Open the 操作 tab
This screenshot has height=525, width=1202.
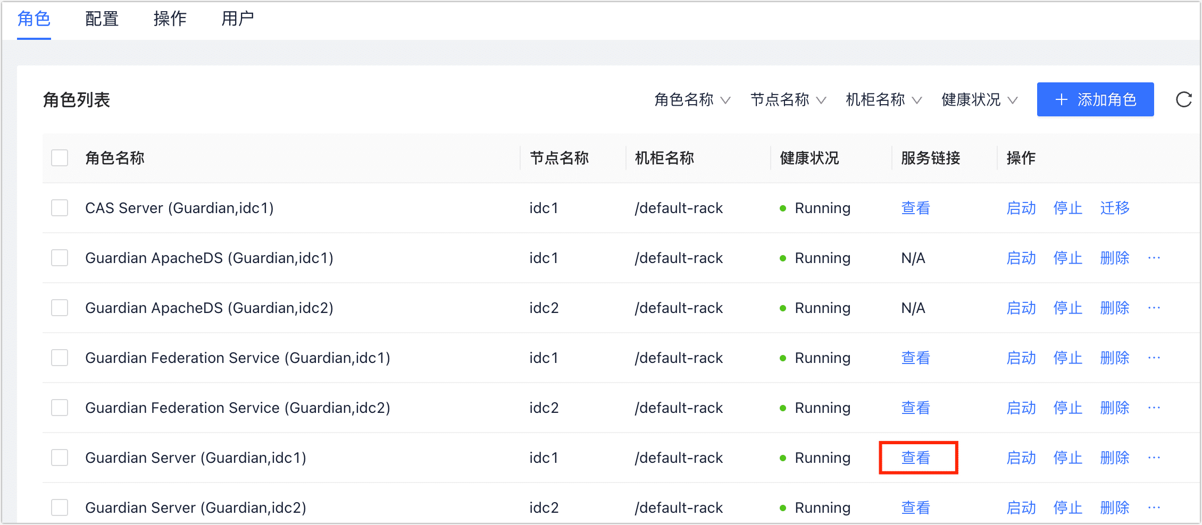click(x=170, y=19)
